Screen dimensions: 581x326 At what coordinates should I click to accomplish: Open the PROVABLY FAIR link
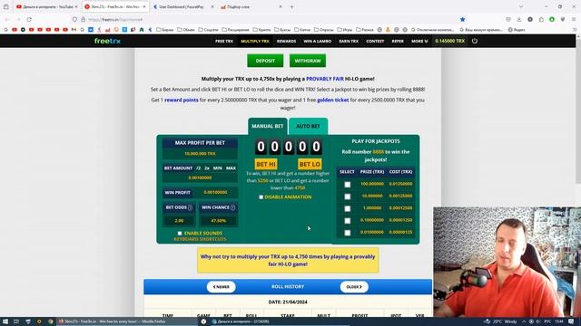pos(325,79)
